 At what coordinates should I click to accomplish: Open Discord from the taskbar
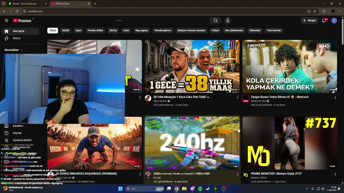click(x=192, y=189)
